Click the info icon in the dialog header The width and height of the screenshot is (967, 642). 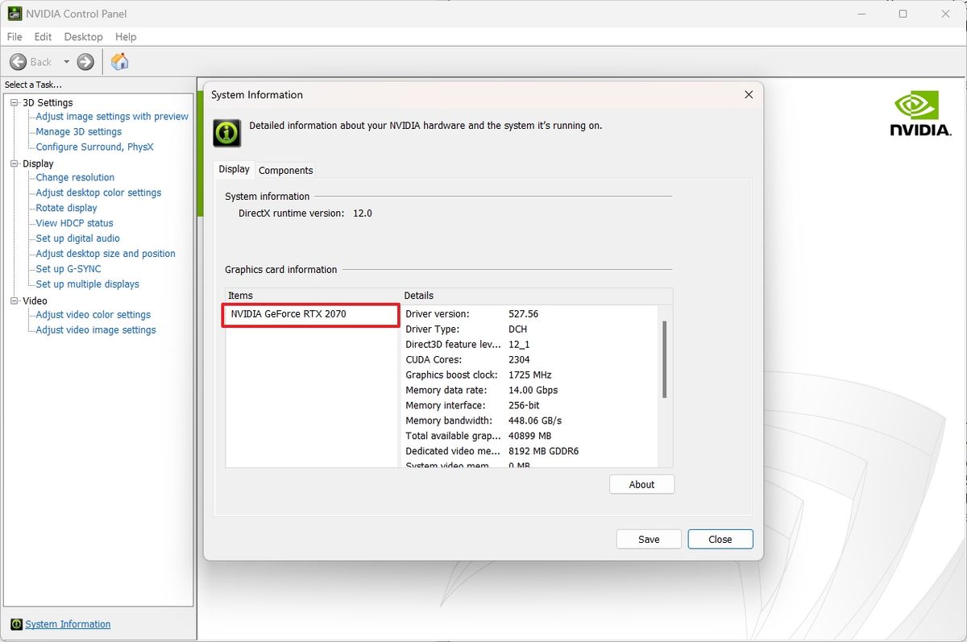coord(226,133)
